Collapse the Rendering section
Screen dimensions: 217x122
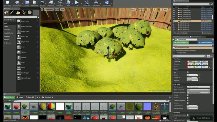[x=173, y=113]
